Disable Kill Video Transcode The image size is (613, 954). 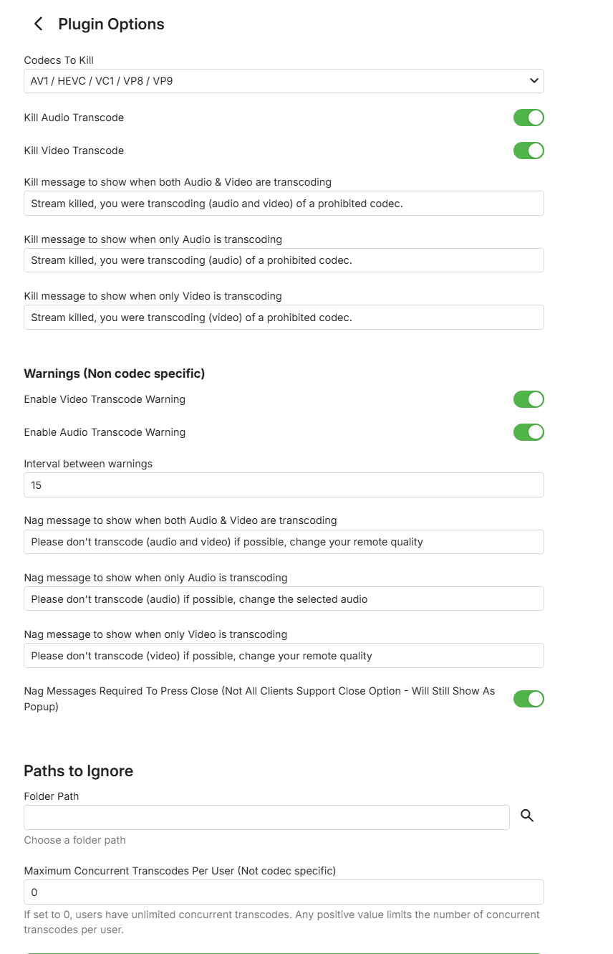528,151
